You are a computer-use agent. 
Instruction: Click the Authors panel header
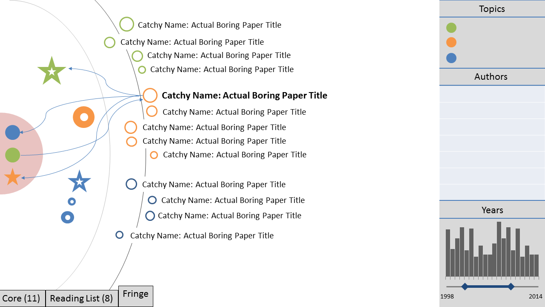492,77
